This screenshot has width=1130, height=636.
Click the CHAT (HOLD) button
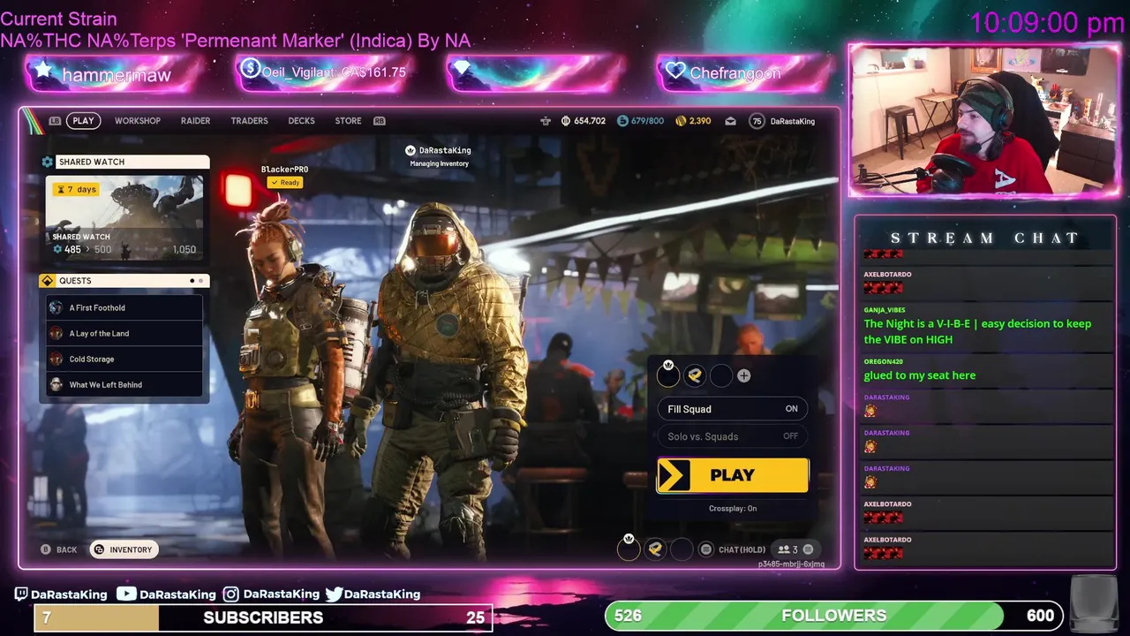tap(733, 549)
